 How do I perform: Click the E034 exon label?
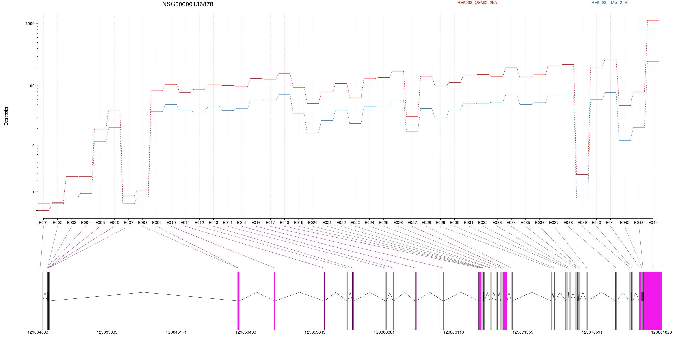click(x=511, y=223)
